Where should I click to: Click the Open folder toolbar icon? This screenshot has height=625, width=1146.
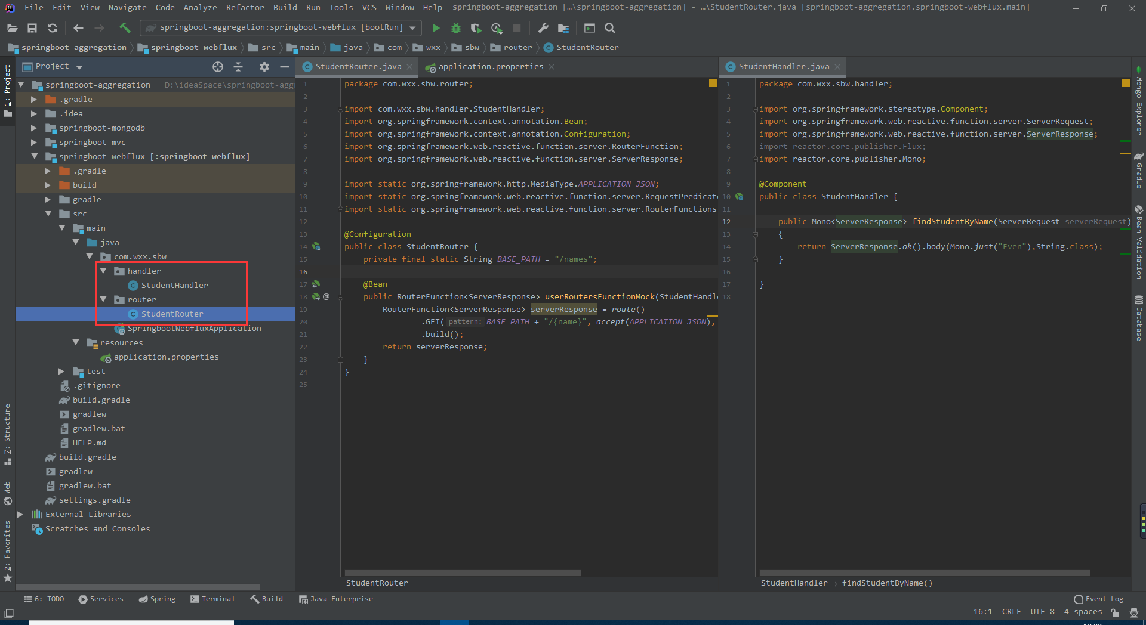coord(12,28)
